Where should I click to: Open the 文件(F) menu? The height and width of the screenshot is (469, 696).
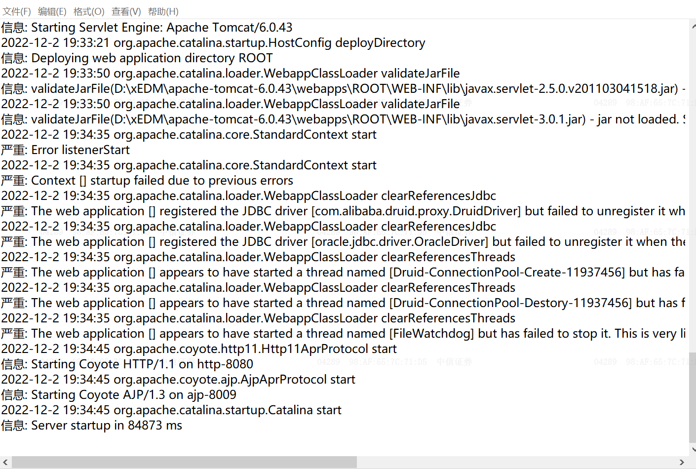tap(17, 11)
